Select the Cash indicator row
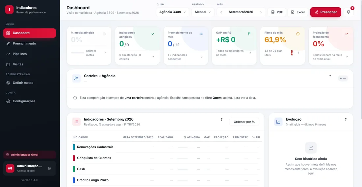The image size is (362, 187). tap(166, 169)
